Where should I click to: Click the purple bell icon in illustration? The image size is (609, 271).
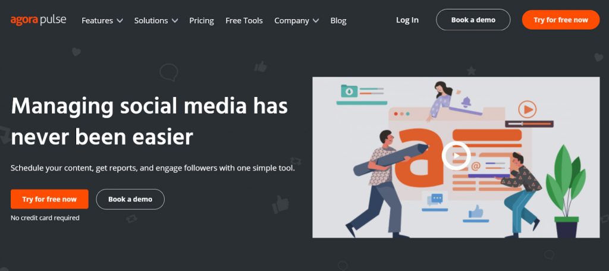466,102
